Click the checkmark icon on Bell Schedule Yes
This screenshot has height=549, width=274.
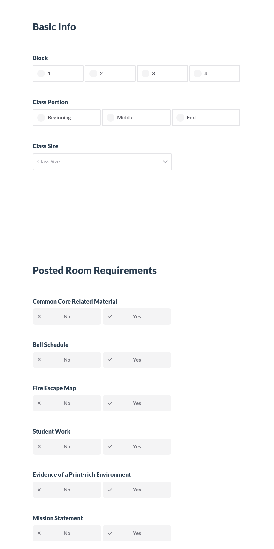click(110, 359)
